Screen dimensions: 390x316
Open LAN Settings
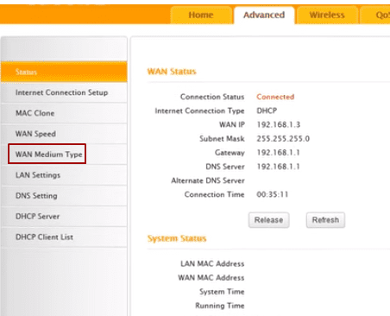click(64, 175)
